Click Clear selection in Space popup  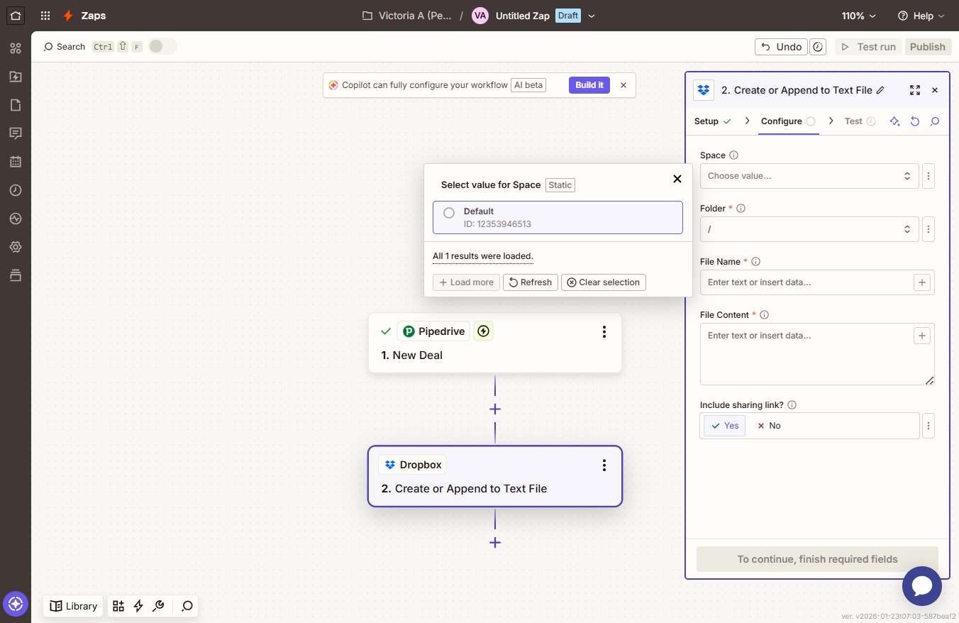(604, 282)
